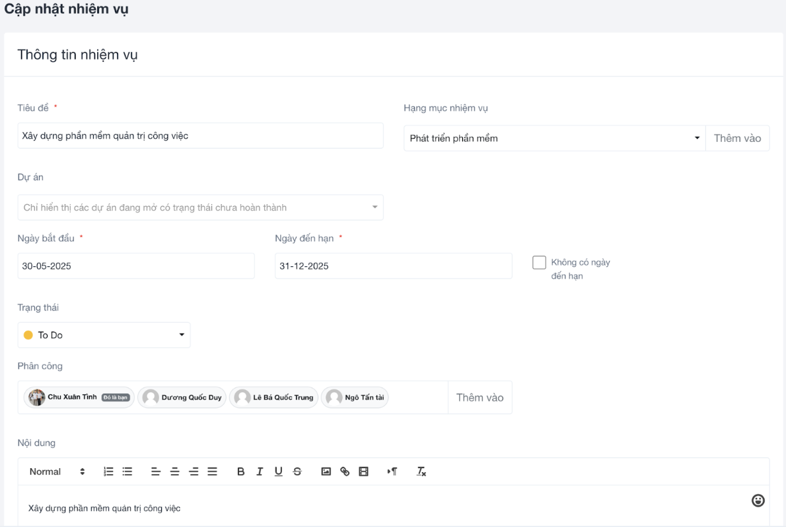The width and height of the screenshot is (786, 527).
Task: Click Thêm vào beside the task category
Action: pos(737,139)
